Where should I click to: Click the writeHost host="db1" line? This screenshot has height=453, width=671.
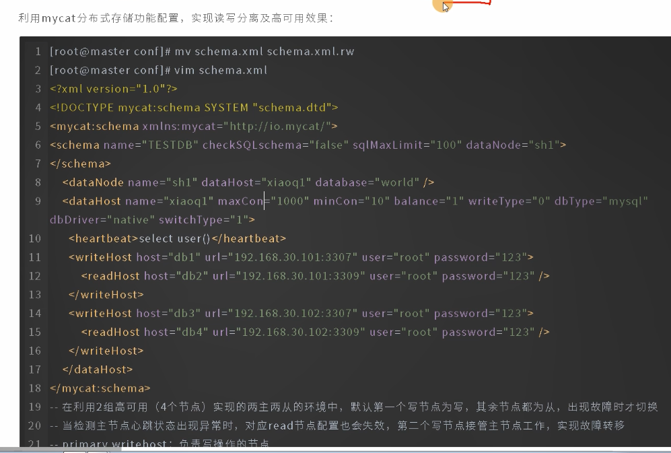(301, 257)
